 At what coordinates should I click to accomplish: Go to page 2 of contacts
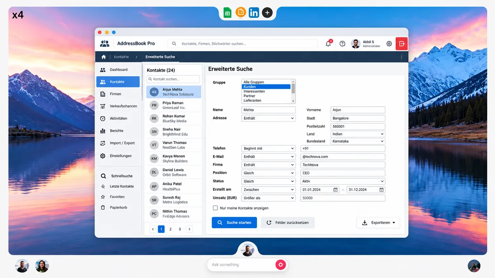click(170, 229)
